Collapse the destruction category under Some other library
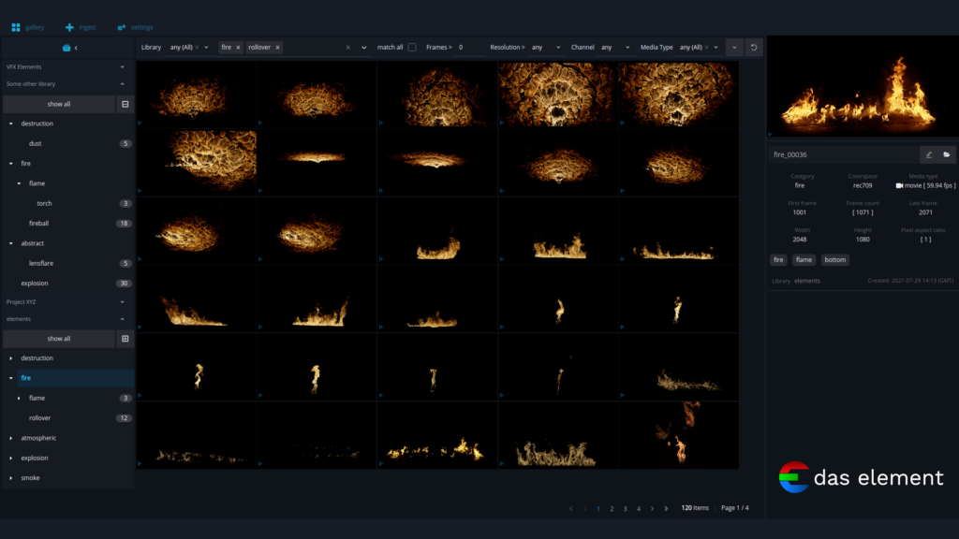The width and height of the screenshot is (959, 539). (11, 124)
